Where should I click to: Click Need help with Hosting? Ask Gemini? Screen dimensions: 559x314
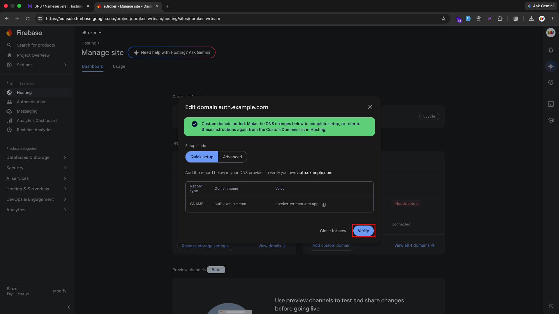click(x=172, y=52)
